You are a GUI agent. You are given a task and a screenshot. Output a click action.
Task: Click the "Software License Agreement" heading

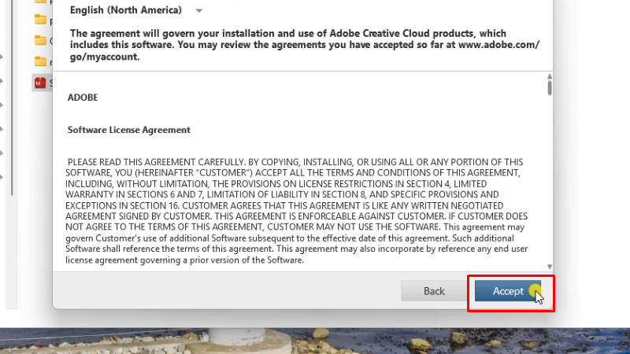[x=128, y=130]
